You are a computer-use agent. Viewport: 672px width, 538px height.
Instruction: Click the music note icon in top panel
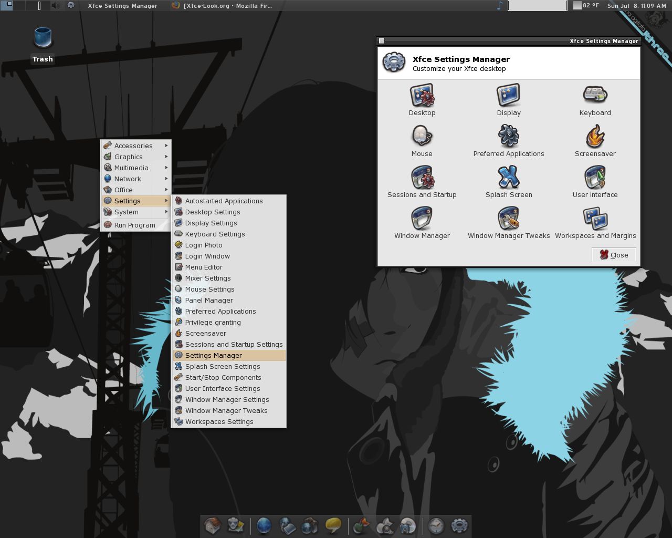(500, 6)
